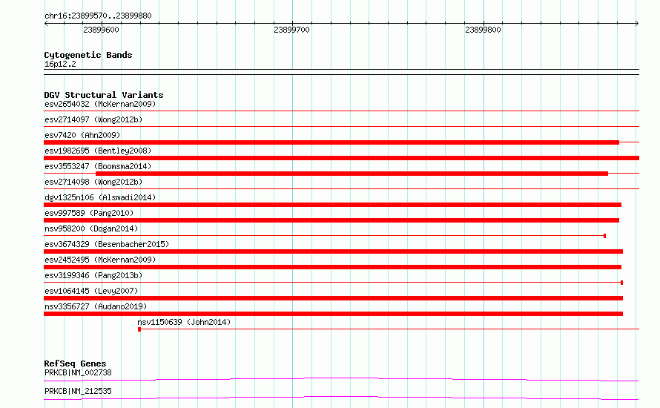Select variant nsv958200 (Dogan2014) label
The width and height of the screenshot is (660, 408).
pyautogui.click(x=91, y=228)
